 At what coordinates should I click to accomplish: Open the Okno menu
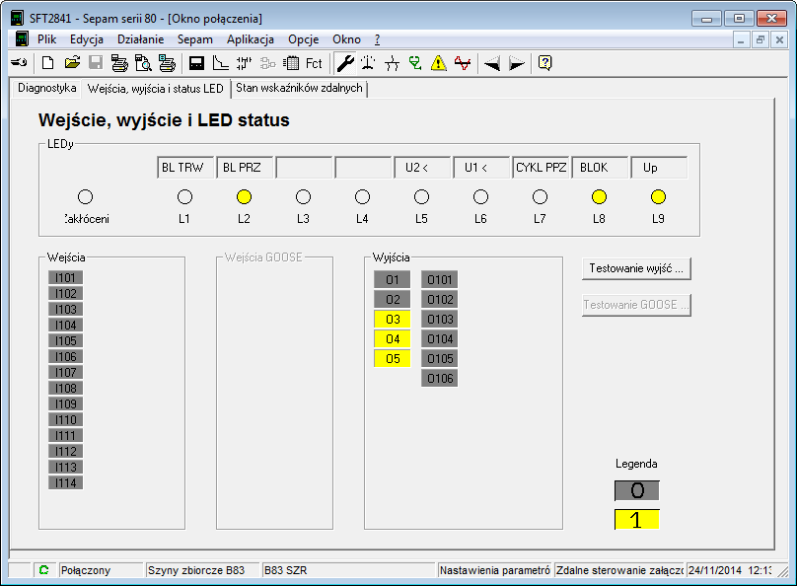tap(346, 39)
